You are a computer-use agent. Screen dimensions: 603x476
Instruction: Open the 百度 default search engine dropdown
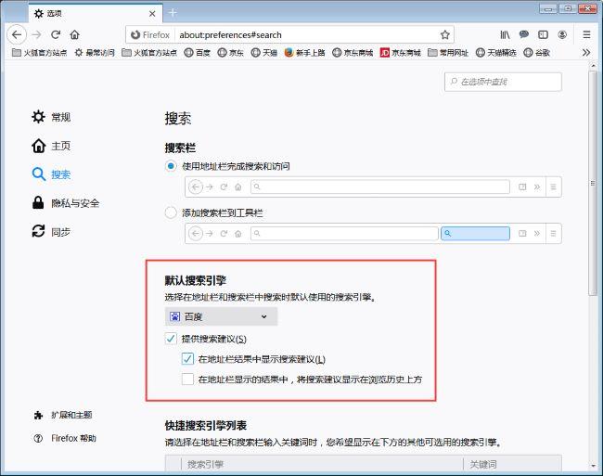point(221,317)
